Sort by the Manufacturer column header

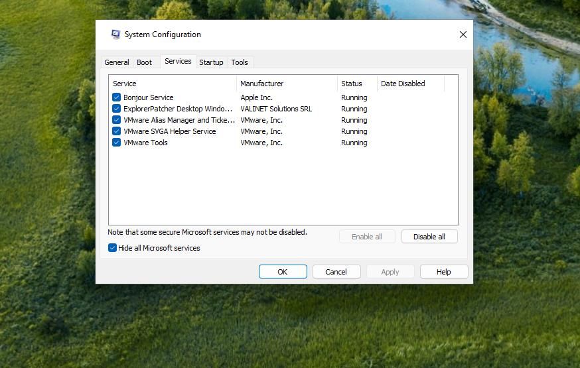(287, 84)
